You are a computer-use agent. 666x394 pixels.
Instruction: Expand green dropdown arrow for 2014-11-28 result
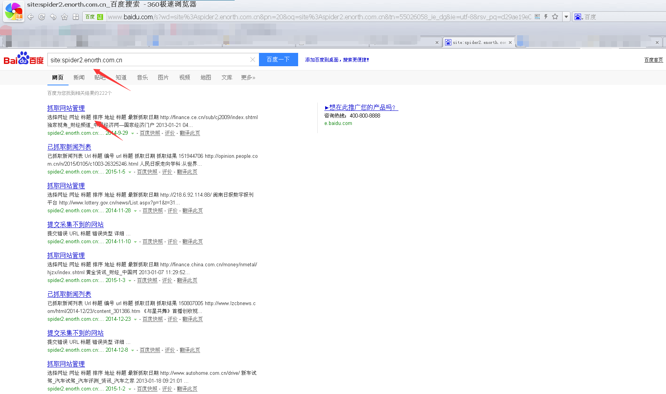135,211
